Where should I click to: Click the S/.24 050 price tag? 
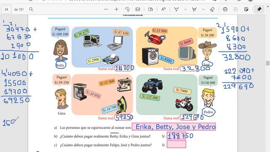pyautogui.click(x=93, y=94)
